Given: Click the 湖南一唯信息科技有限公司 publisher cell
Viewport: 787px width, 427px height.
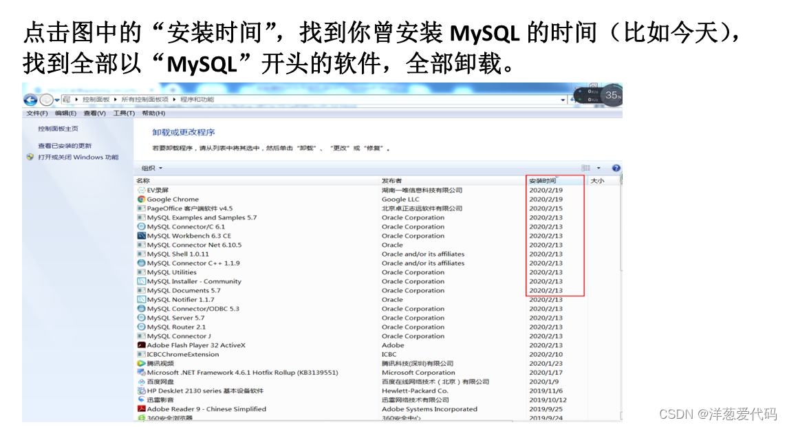Looking at the screenshot, I should point(422,190).
